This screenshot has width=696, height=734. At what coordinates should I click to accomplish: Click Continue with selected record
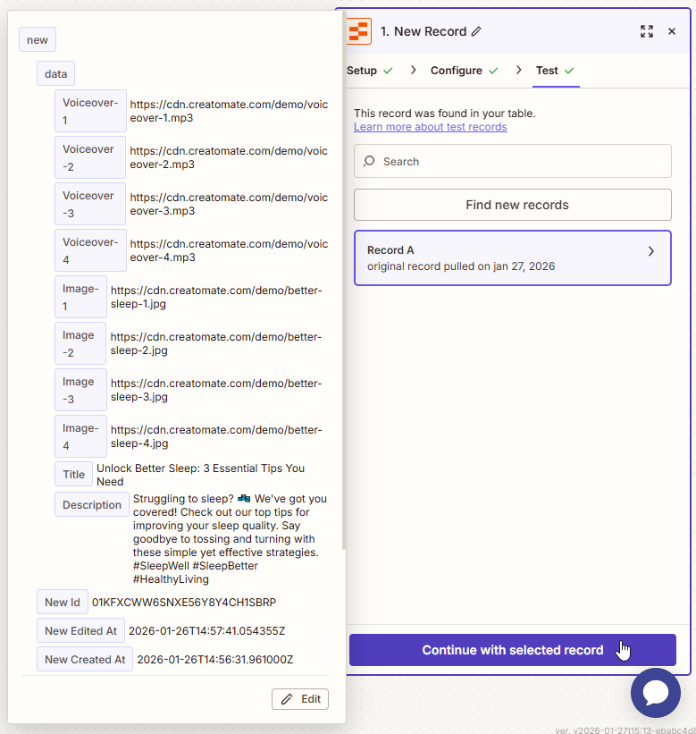(x=512, y=650)
